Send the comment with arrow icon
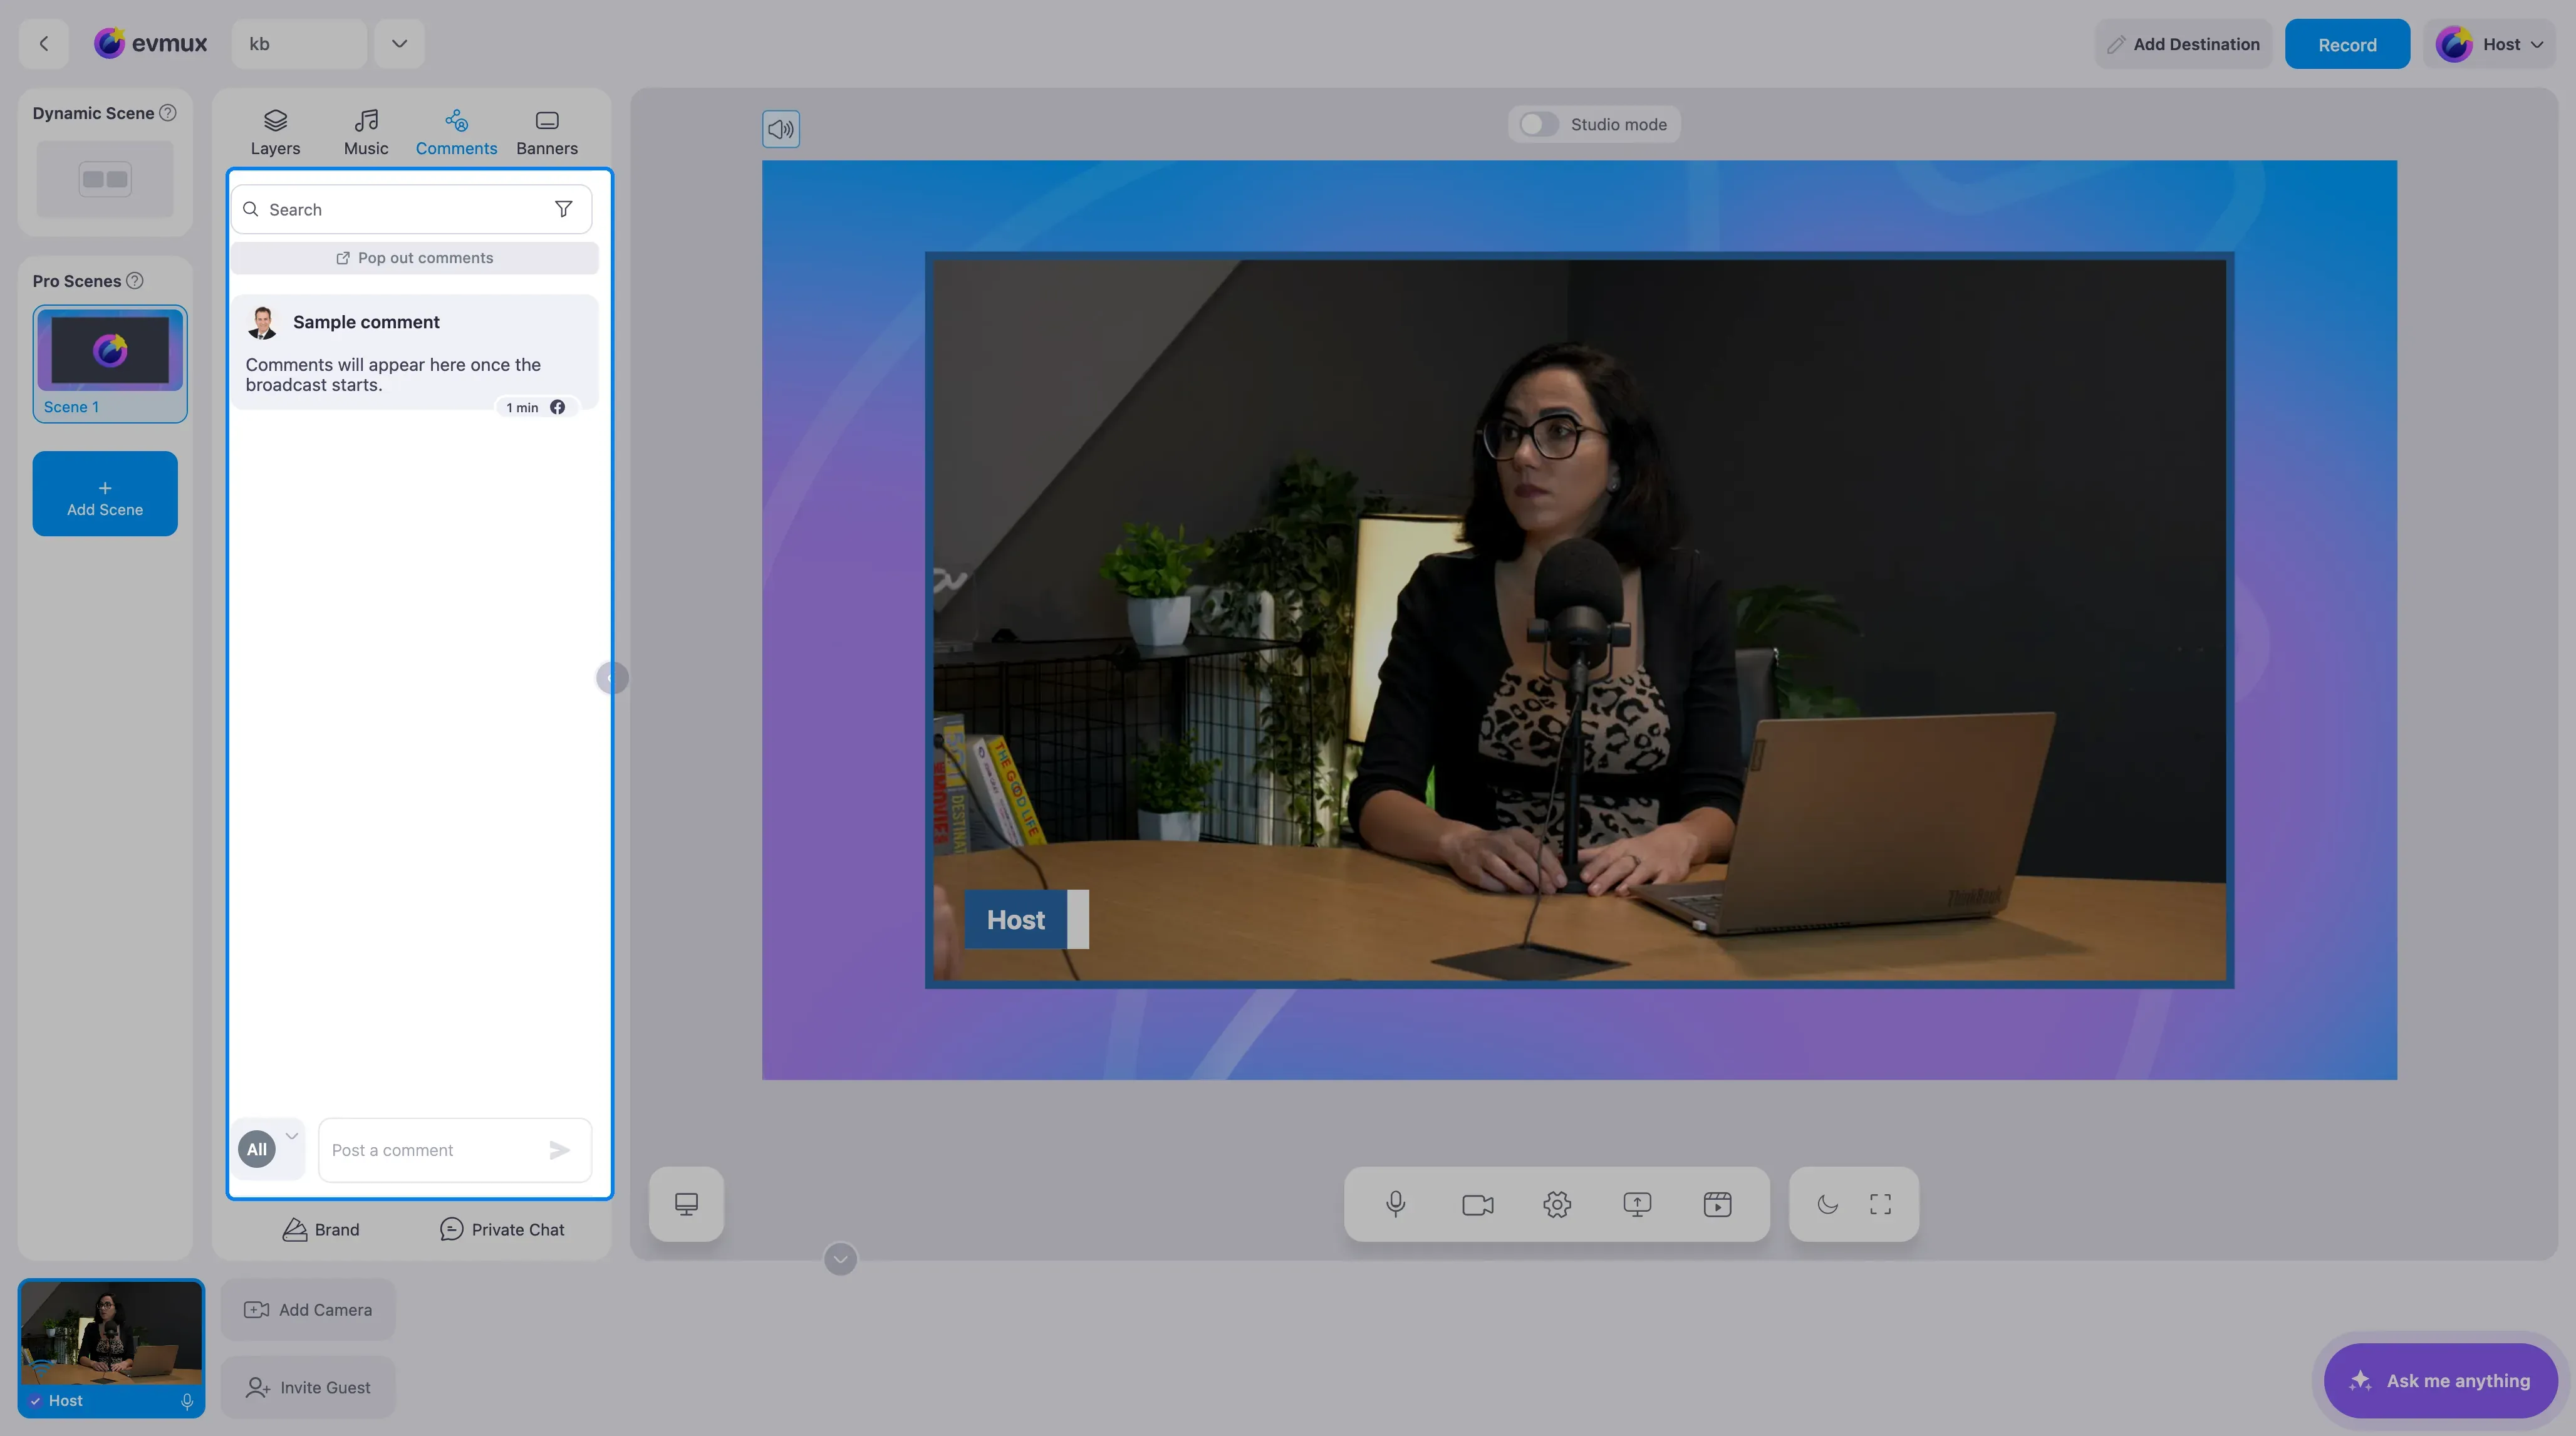2576x1436 pixels. [560, 1150]
